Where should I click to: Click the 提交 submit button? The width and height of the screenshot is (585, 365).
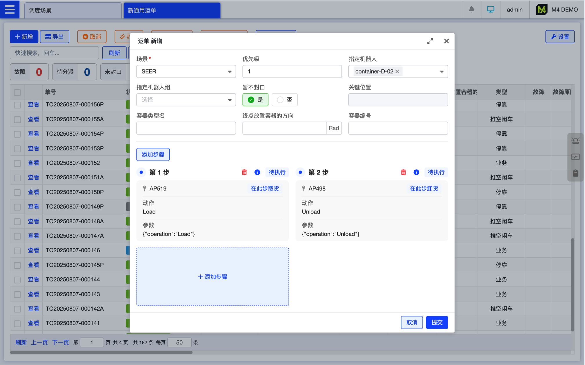click(437, 322)
